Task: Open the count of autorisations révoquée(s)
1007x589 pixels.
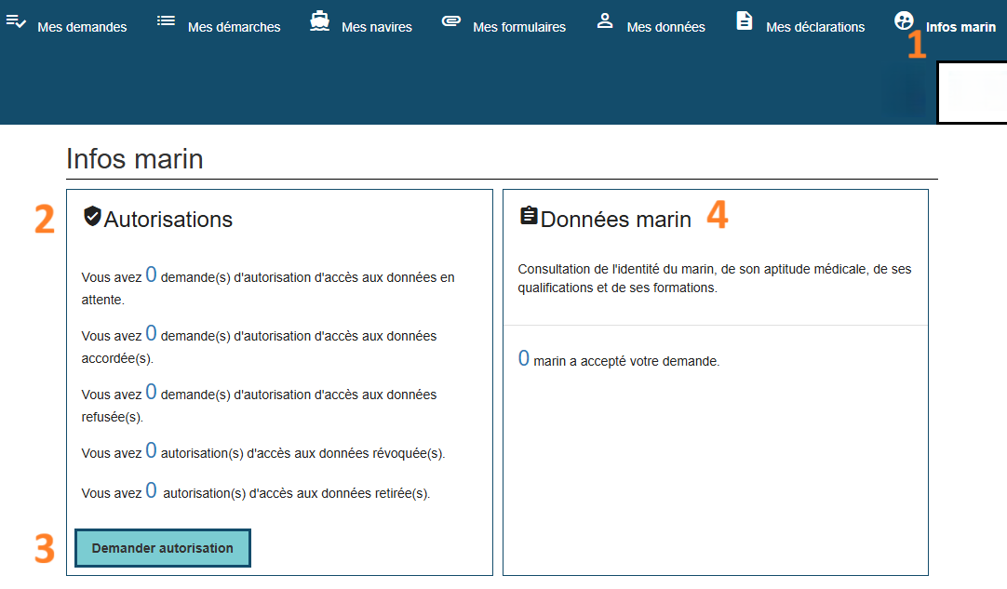Action: pyautogui.click(x=151, y=451)
